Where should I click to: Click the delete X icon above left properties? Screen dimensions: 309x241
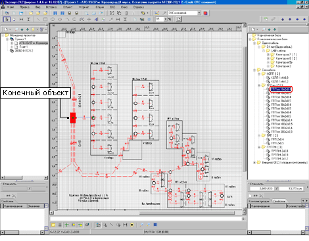pyautogui.click(x=14, y=196)
